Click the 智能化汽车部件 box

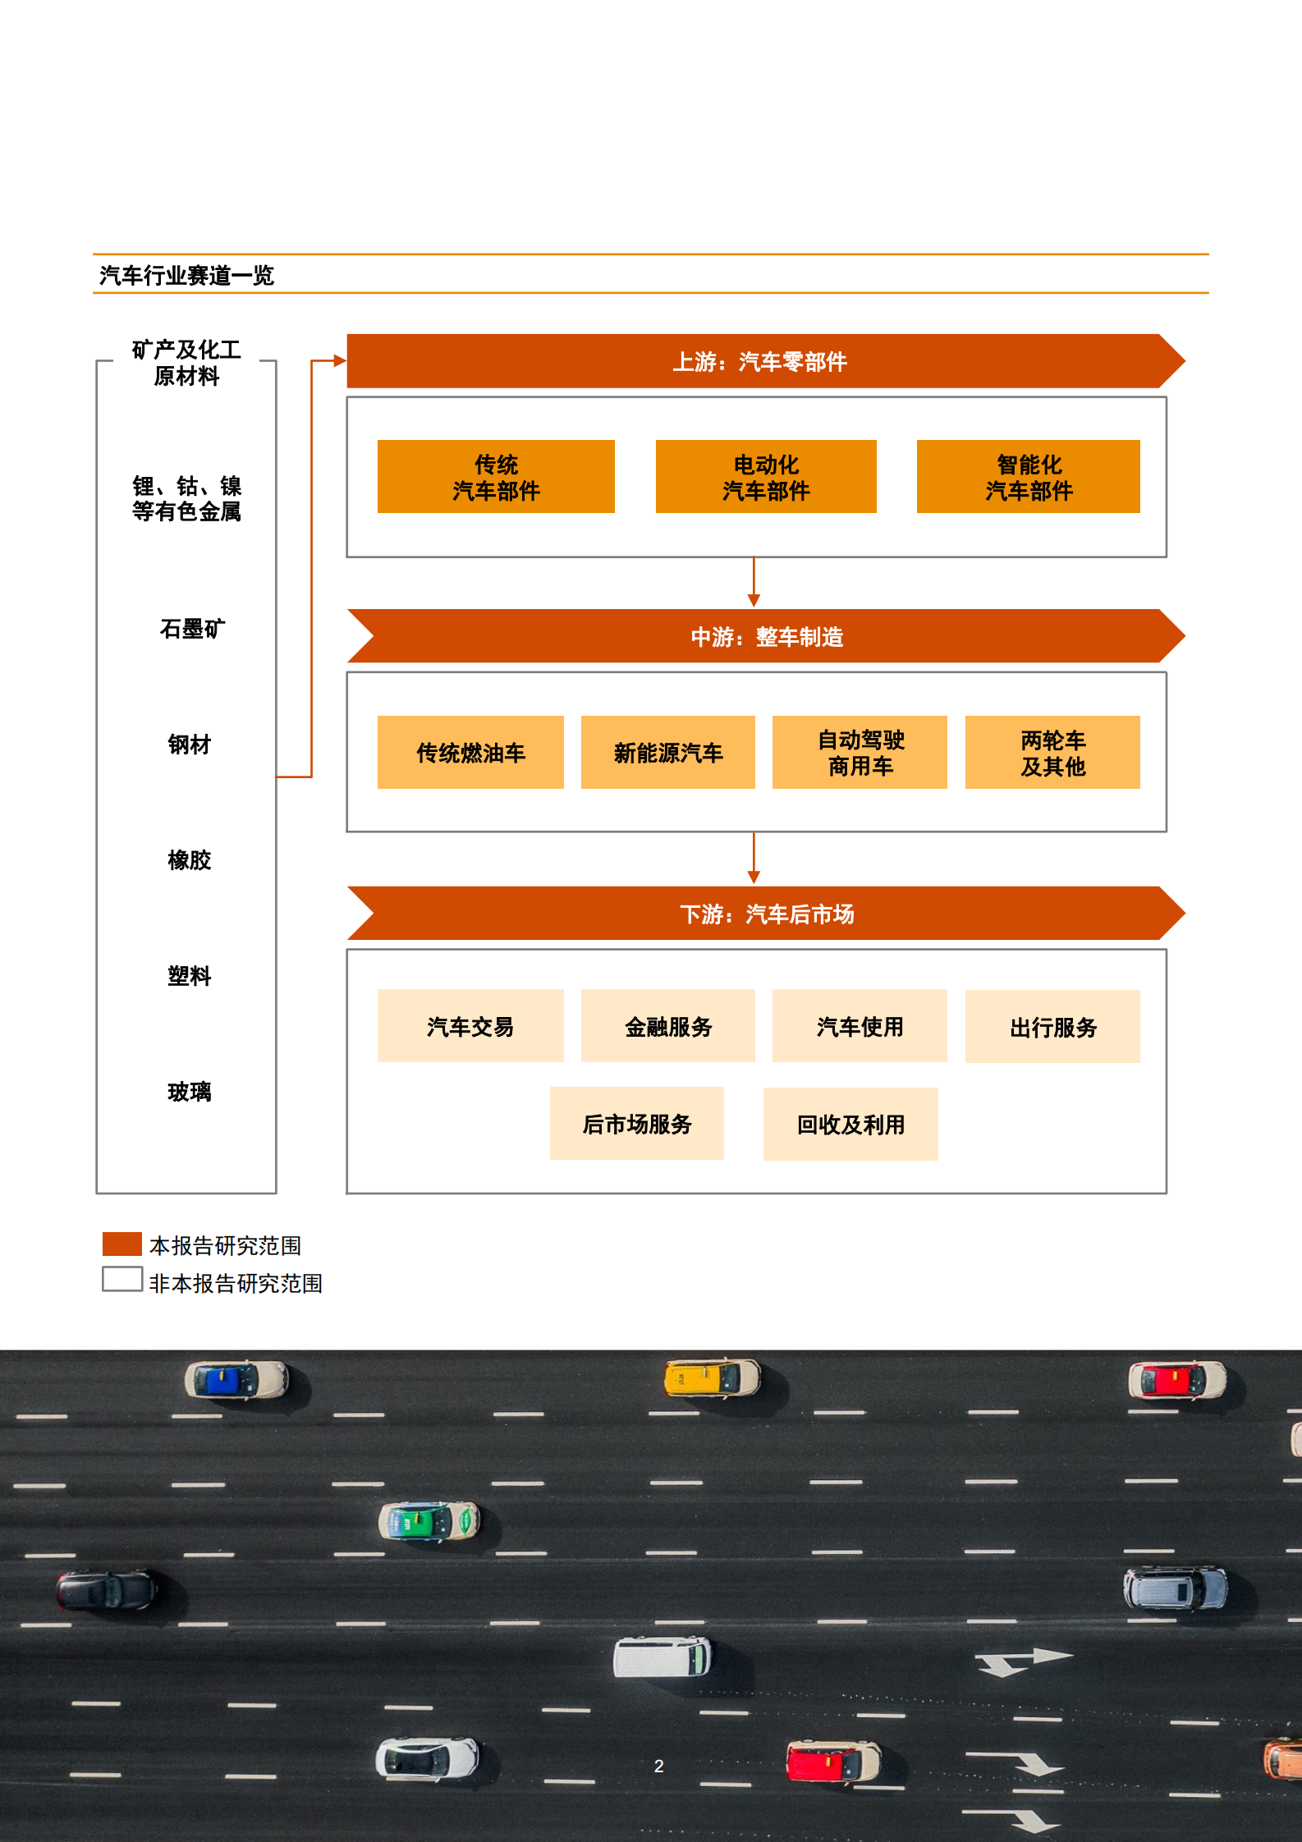(x=1029, y=477)
